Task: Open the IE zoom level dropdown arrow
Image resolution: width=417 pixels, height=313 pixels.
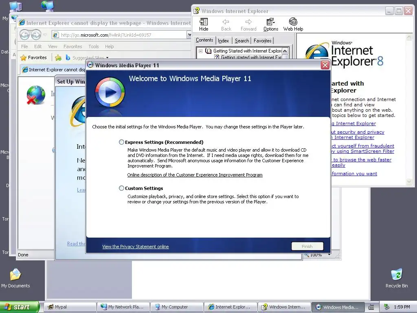Action: 329,255
